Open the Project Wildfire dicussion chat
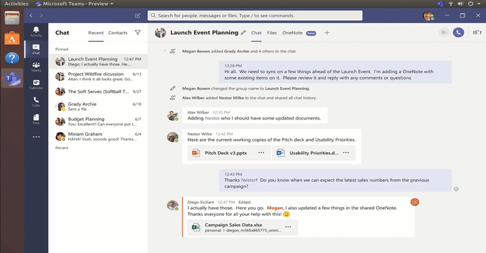Image resolution: width=486 pixels, height=253 pixels. pyautogui.click(x=99, y=76)
